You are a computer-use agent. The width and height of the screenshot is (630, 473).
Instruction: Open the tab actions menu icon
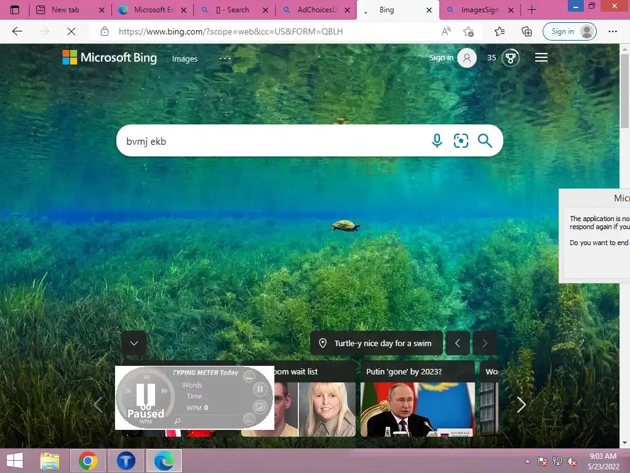(x=15, y=10)
